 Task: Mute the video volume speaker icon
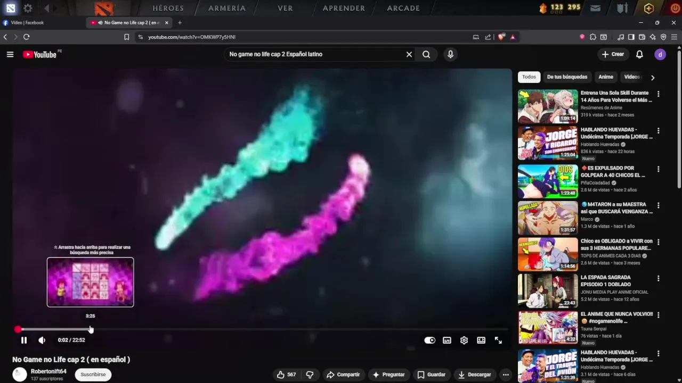click(42, 340)
